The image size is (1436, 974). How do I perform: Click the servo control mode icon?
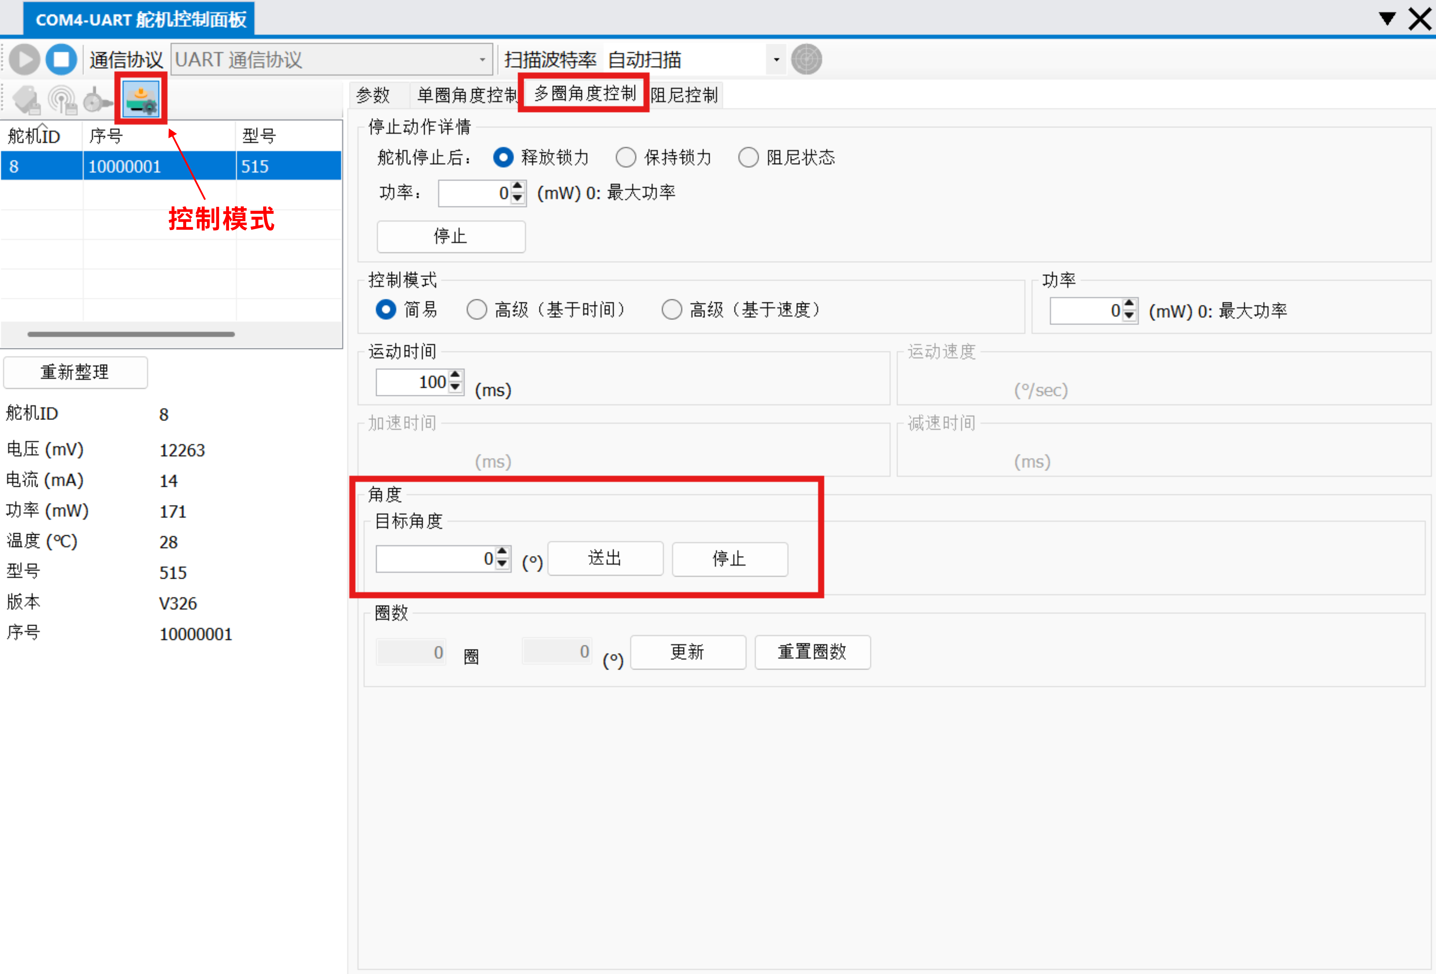pyautogui.click(x=141, y=99)
